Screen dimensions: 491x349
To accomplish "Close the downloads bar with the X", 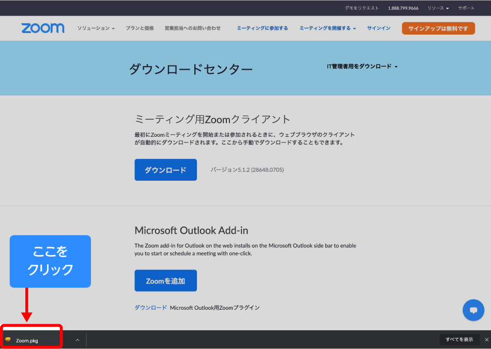I will (x=486, y=340).
